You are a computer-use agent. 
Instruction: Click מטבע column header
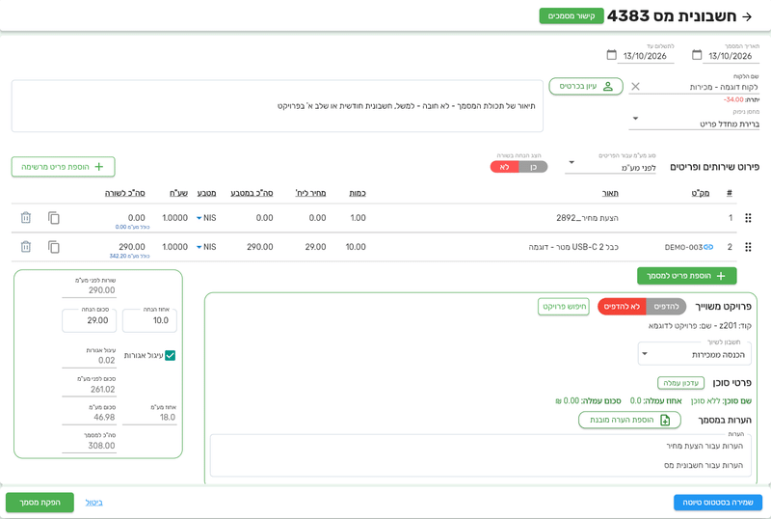point(206,193)
